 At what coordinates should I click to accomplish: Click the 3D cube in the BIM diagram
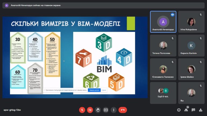(104, 43)
